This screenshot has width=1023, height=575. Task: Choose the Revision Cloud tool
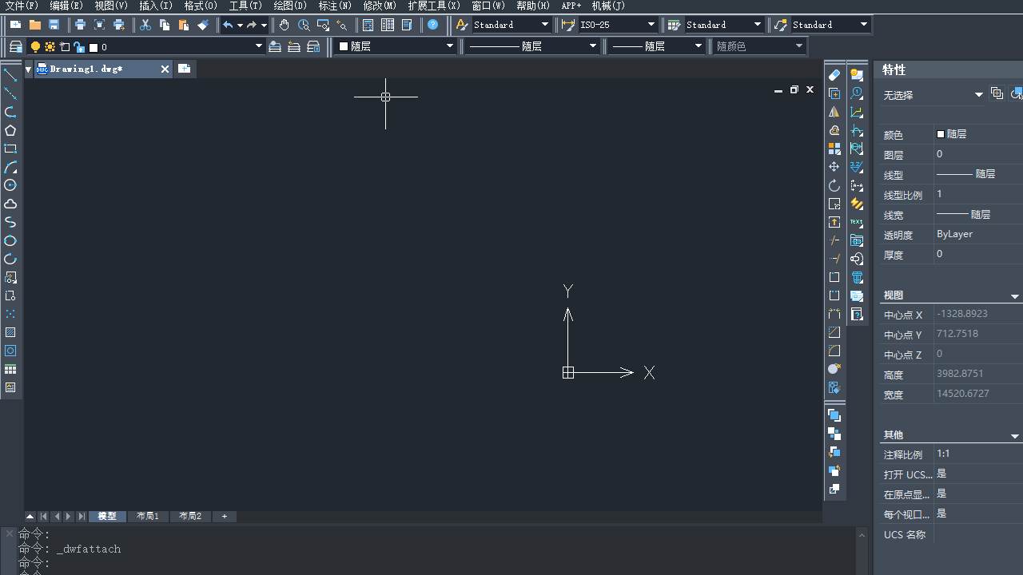[10, 204]
